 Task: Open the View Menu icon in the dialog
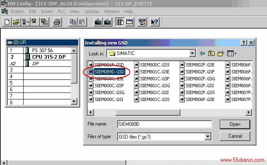(232, 53)
